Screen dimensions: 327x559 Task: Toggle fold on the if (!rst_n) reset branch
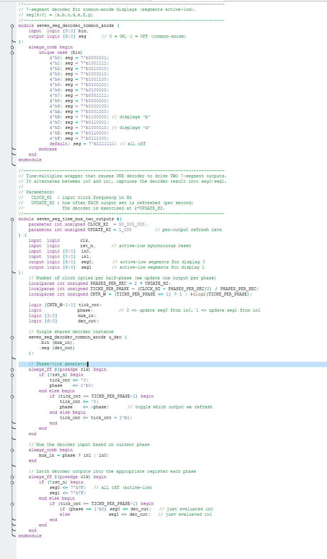point(12,375)
